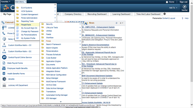193x108 pixels.
Task: Click the Security folder icon
Action: (43, 24)
